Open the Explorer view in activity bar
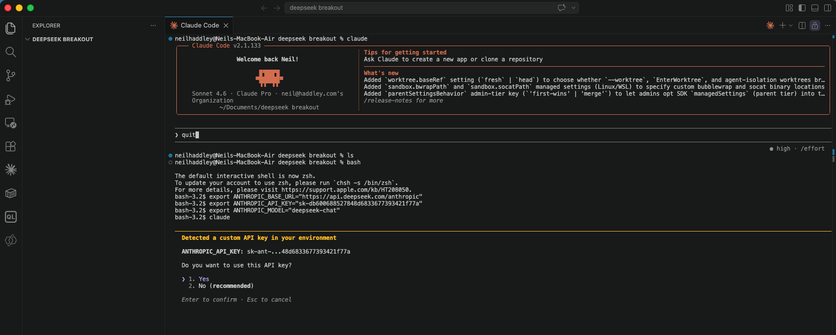Viewport: 836px width, 335px height. tap(11, 28)
